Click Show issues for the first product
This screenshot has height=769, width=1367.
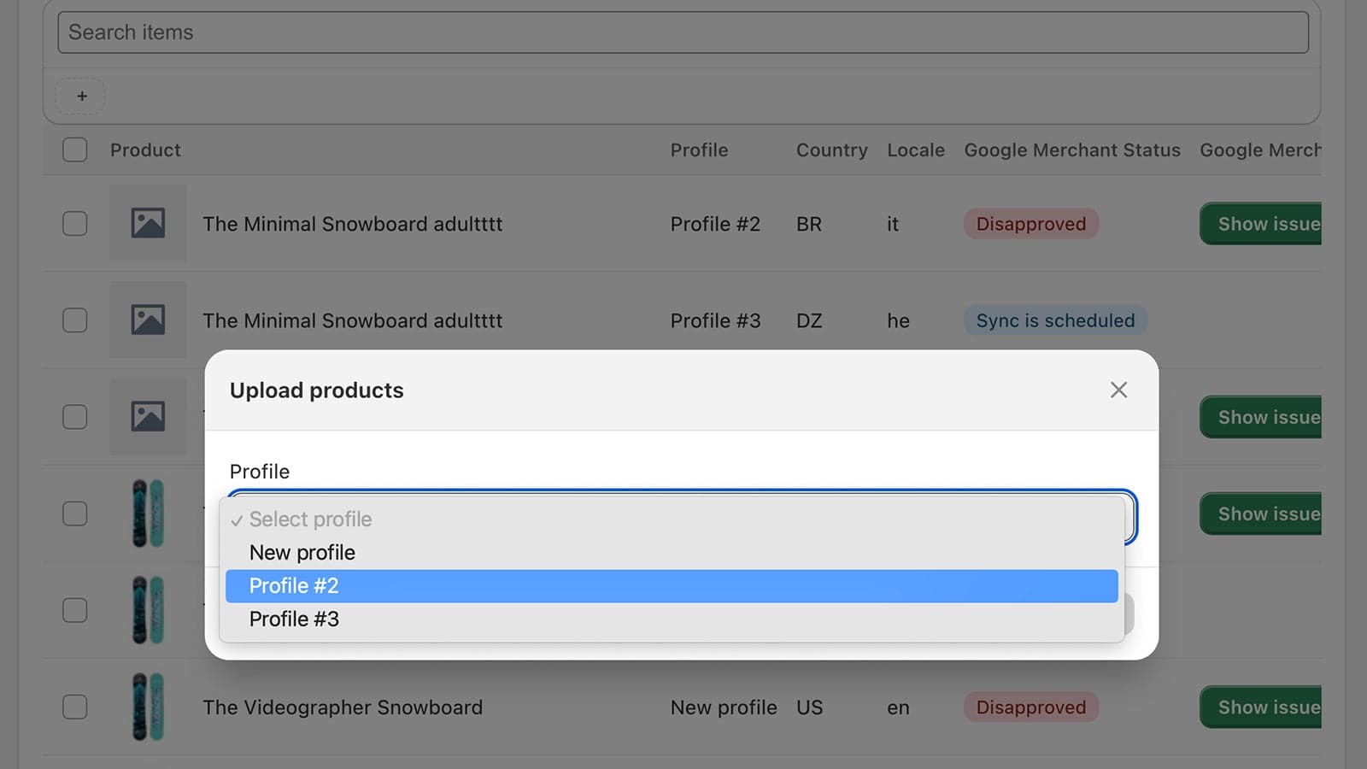[x=1261, y=224]
